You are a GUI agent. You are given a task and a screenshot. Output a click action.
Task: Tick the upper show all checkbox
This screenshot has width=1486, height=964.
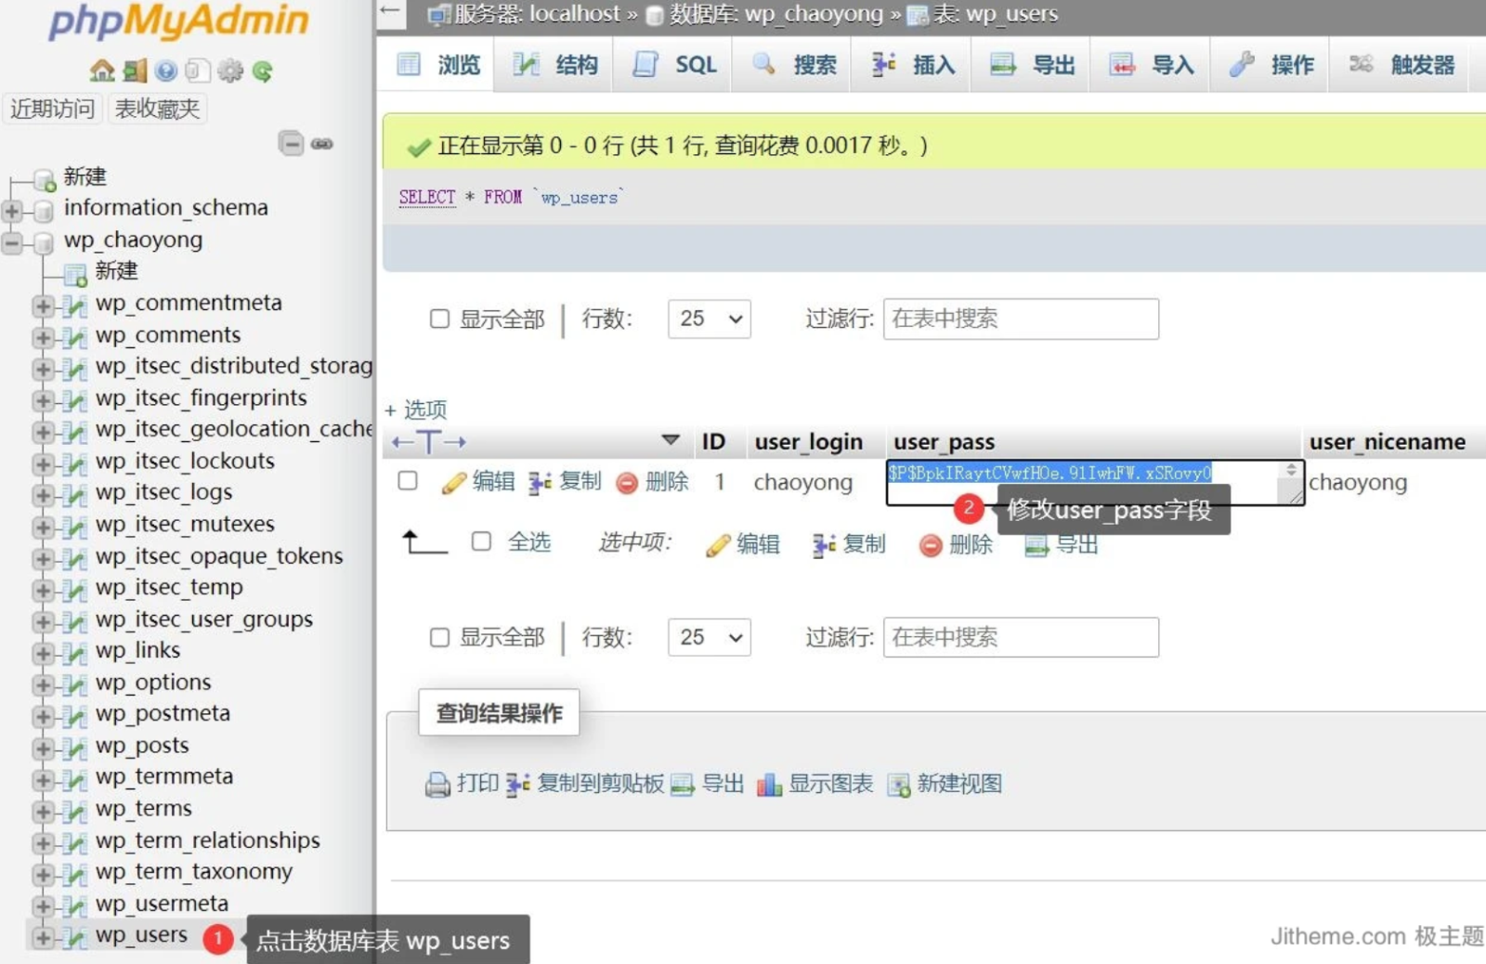pyautogui.click(x=439, y=319)
